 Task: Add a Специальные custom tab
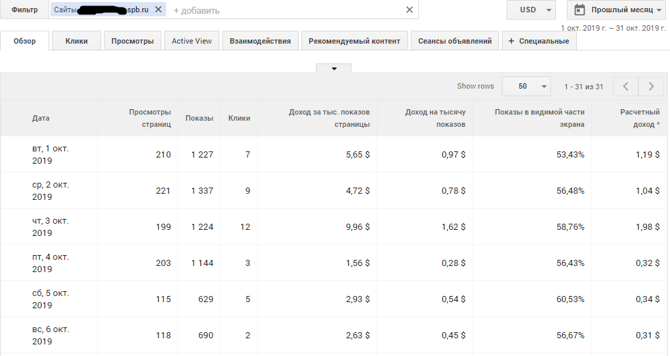[x=539, y=41]
